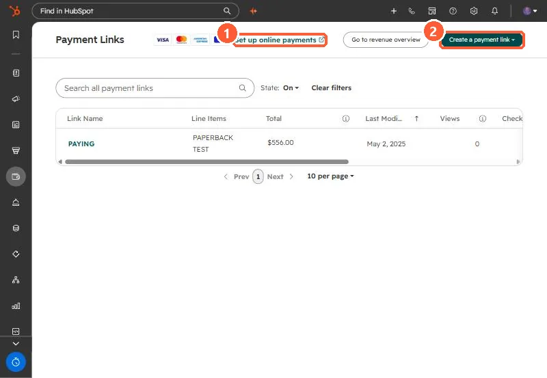Click Clear filters
The width and height of the screenshot is (547, 378).
click(x=331, y=88)
